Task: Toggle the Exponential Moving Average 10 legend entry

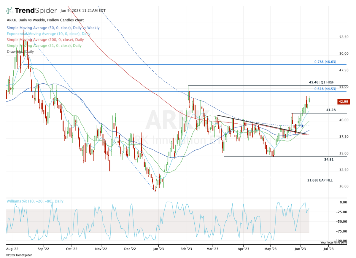Action: 48,34
